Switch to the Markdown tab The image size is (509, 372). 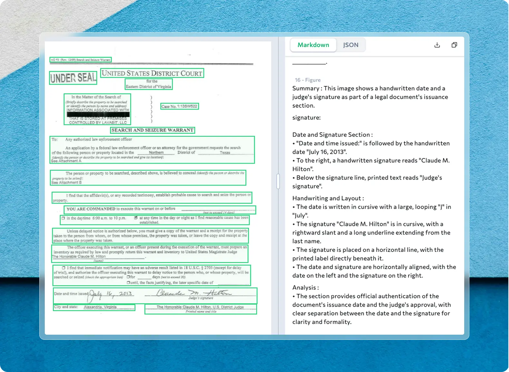pyautogui.click(x=313, y=45)
